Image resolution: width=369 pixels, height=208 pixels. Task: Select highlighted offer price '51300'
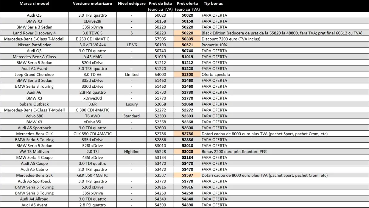pos(187,75)
